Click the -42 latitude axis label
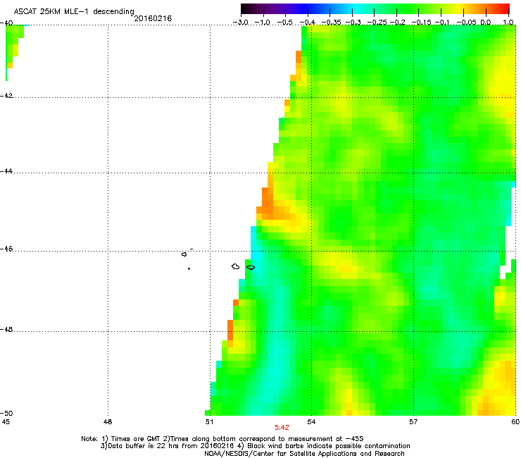Image resolution: width=521 pixels, height=458 pixels. tap(6, 95)
